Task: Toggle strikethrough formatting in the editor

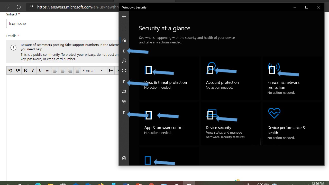Action: 48,71
